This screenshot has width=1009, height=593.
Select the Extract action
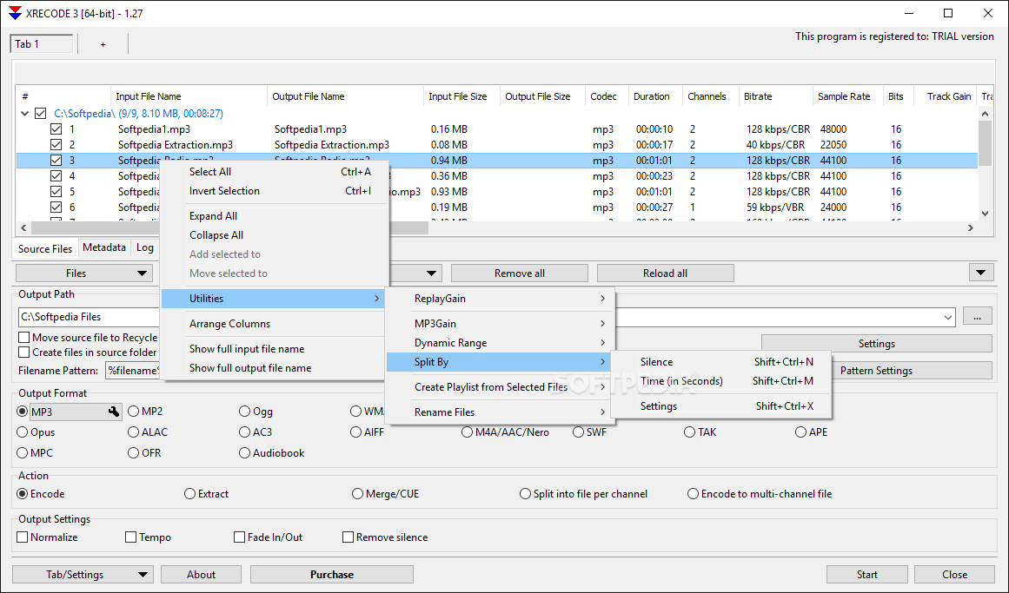189,494
